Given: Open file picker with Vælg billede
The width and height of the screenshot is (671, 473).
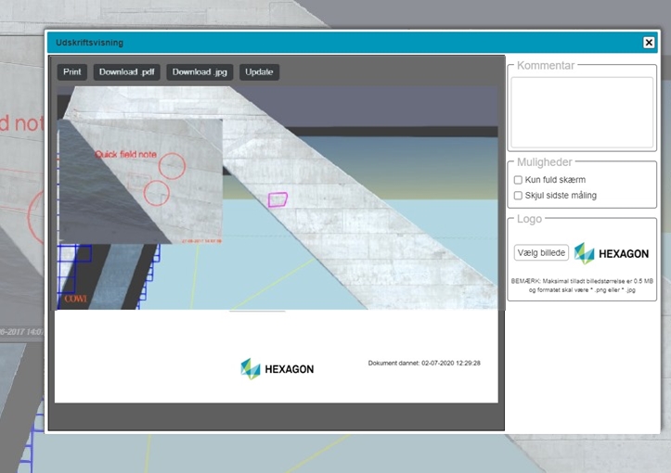Looking at the screenshot, I should pyautogui.click(x=541, y=252).
